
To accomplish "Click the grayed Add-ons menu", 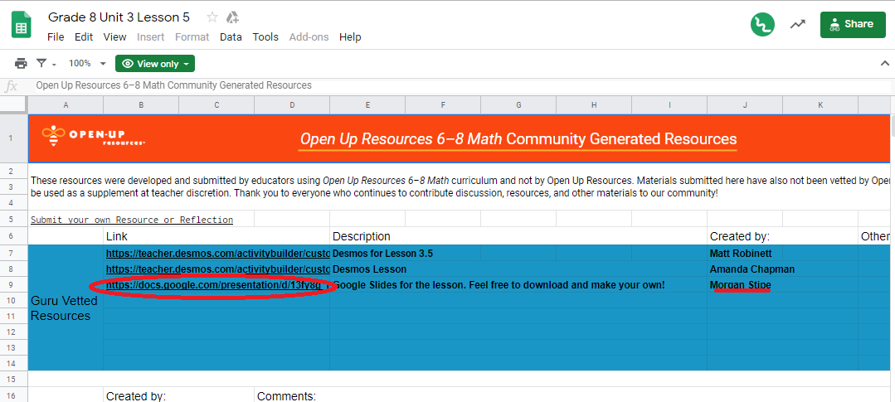I will point(309,37).
